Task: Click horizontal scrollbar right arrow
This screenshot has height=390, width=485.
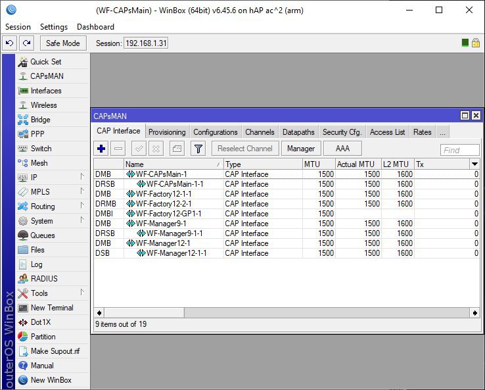Action: point(474,313)
